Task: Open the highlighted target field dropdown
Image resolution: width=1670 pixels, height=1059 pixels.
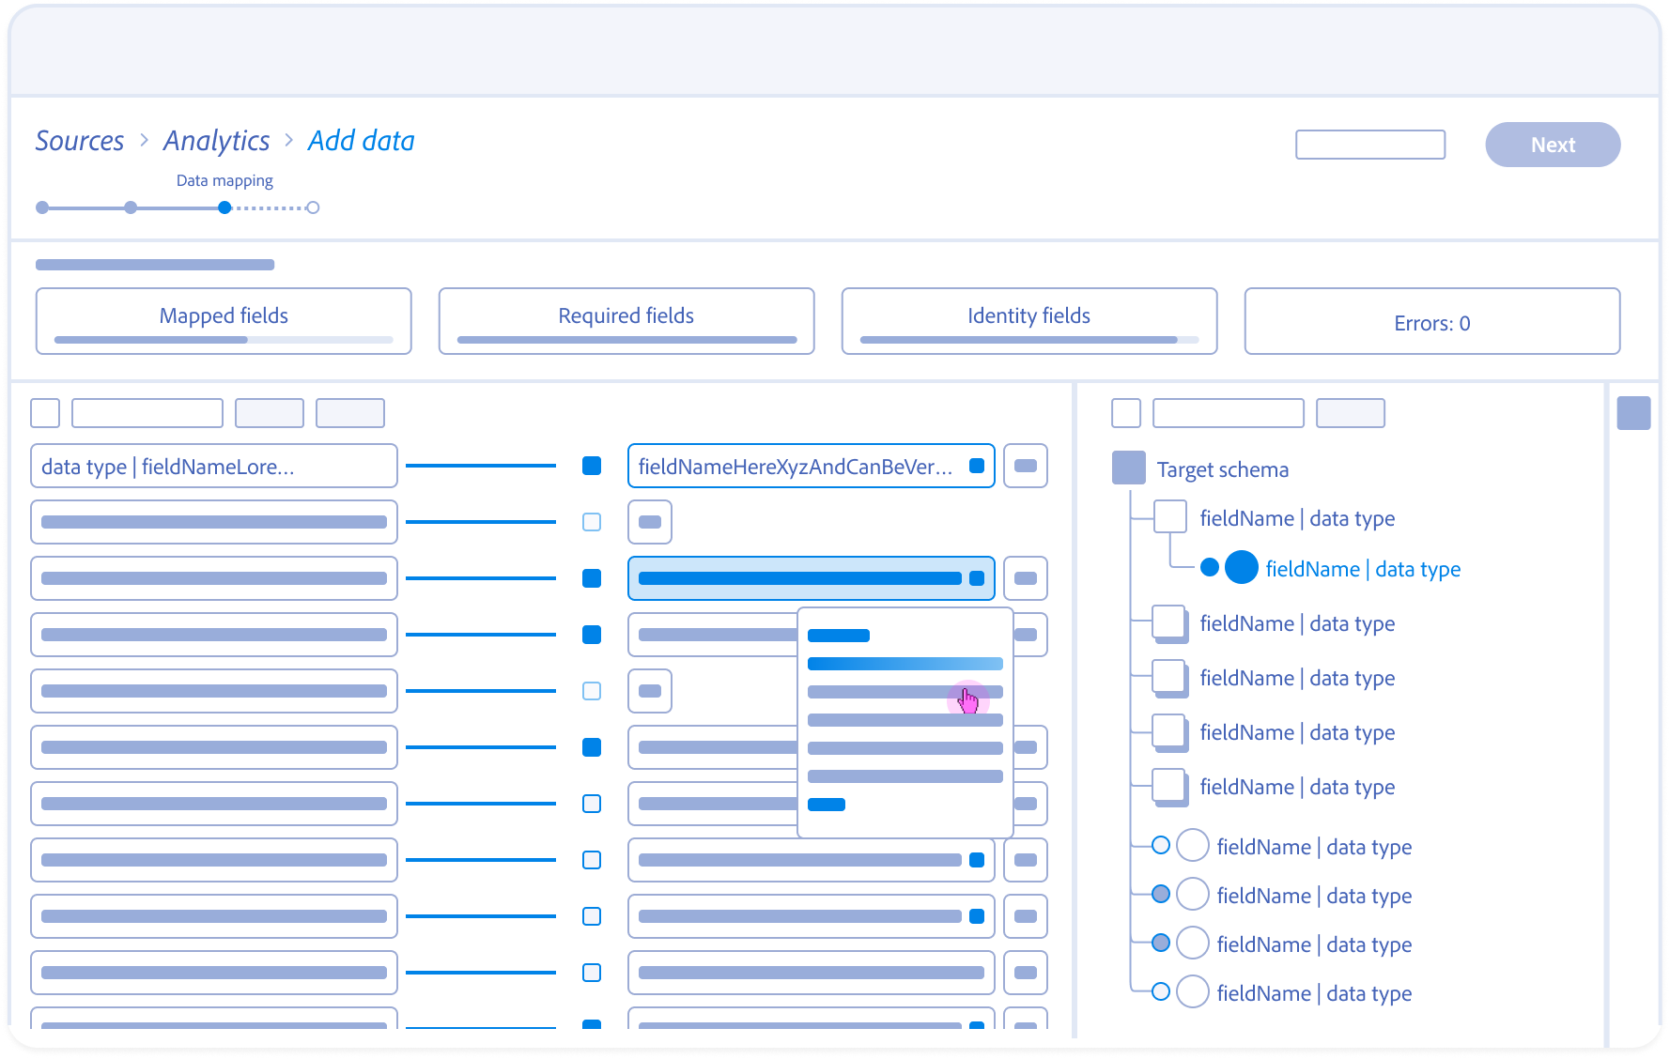Action: click(799, 578)
